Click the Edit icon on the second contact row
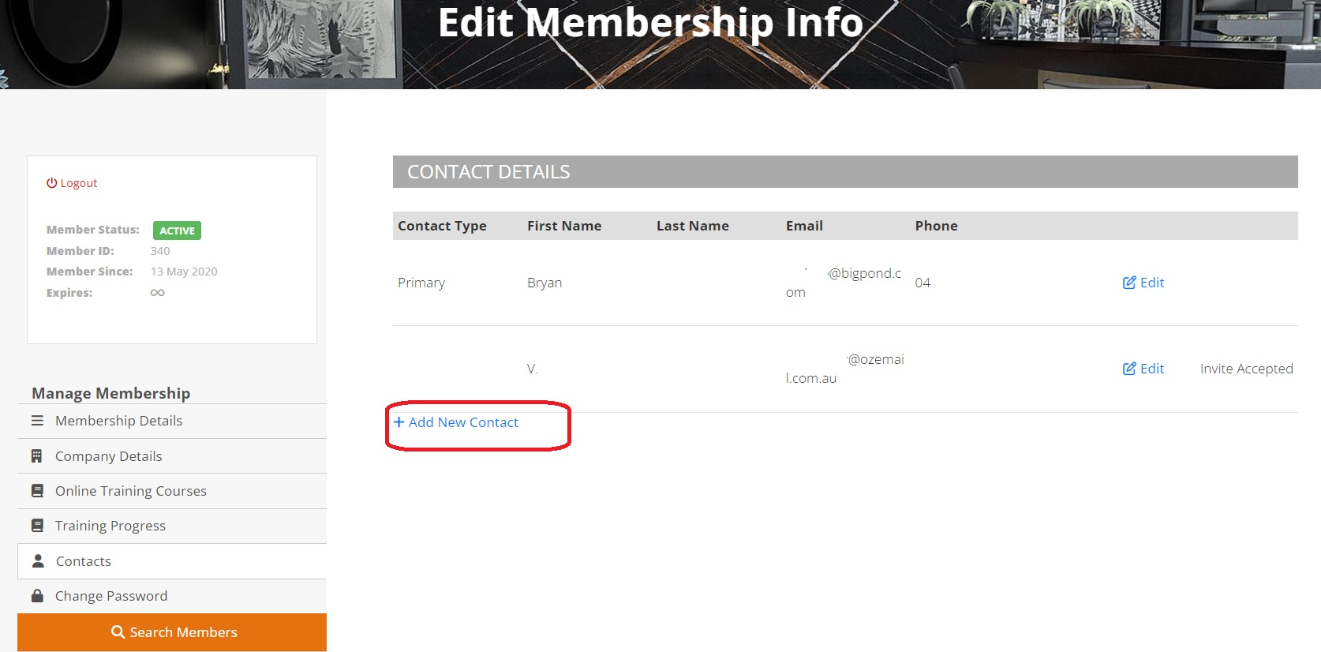 point(1128,368)
